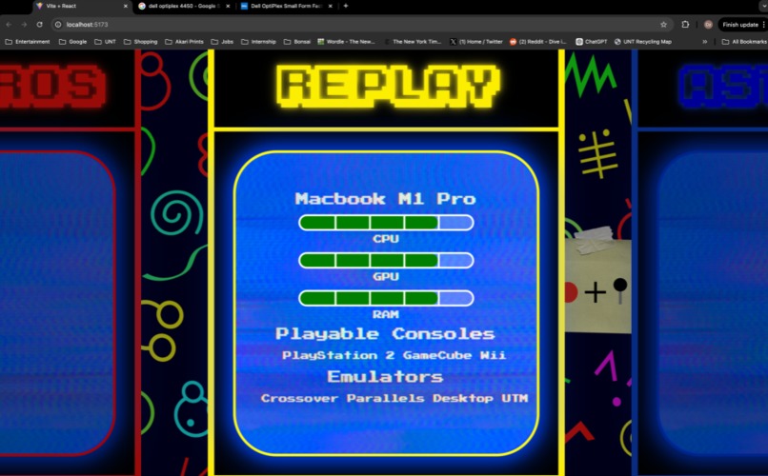The width and height of the screenshot is (768, 476).
Task: Click the REPLAY neon title
Action: pyautogui.click(x=388, y=86)
